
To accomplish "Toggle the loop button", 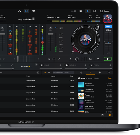I will tap(77, 59).
